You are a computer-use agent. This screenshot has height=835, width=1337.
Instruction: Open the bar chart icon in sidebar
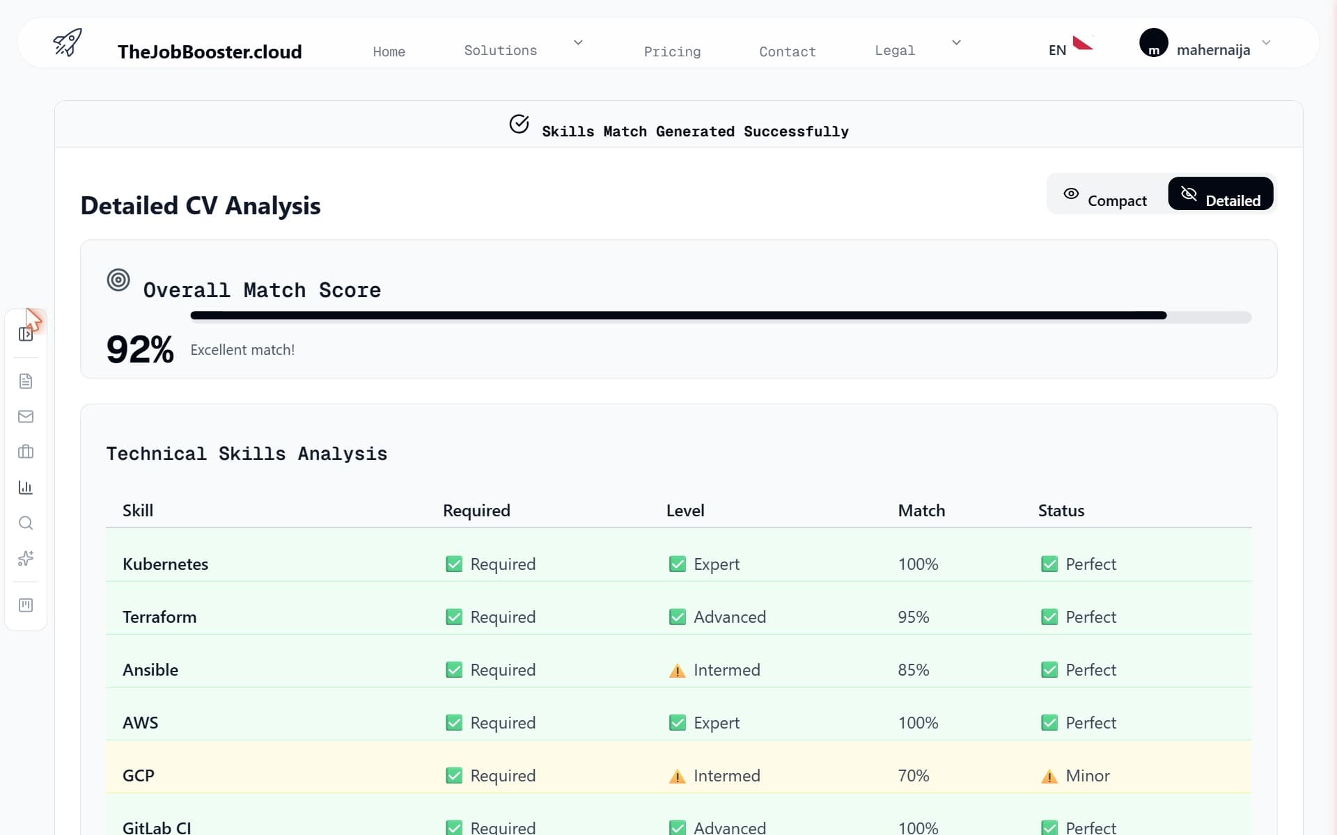click(x=26, y=488)
